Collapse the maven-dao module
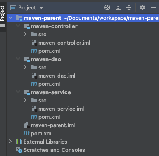The image size is (159, 156). pyautogui.click(x=18, y=59)
